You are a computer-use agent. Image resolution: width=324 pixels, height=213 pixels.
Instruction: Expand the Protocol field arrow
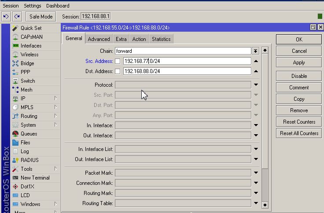(256, 85)
